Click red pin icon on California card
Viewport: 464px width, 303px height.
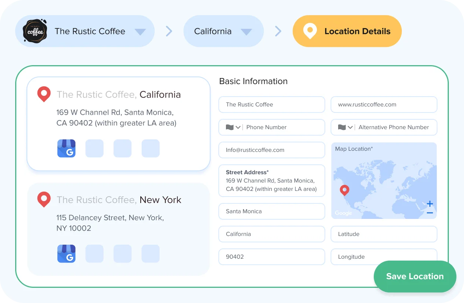point(44,94)
